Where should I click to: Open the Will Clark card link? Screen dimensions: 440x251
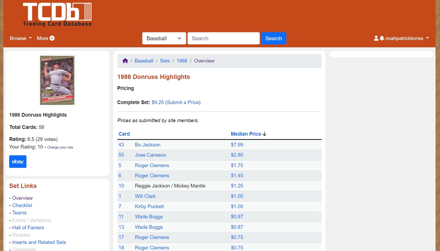click(145, 196)
